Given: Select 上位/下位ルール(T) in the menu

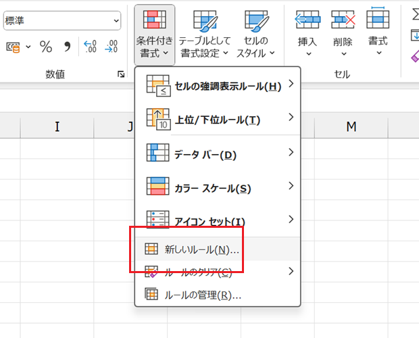Looking at the screenshot, I should (x=216, y=120).
